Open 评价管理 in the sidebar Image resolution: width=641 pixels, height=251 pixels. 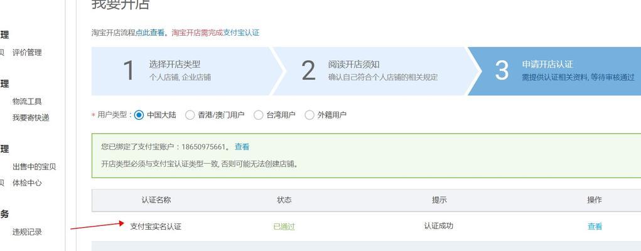click(x=27, y=53)
